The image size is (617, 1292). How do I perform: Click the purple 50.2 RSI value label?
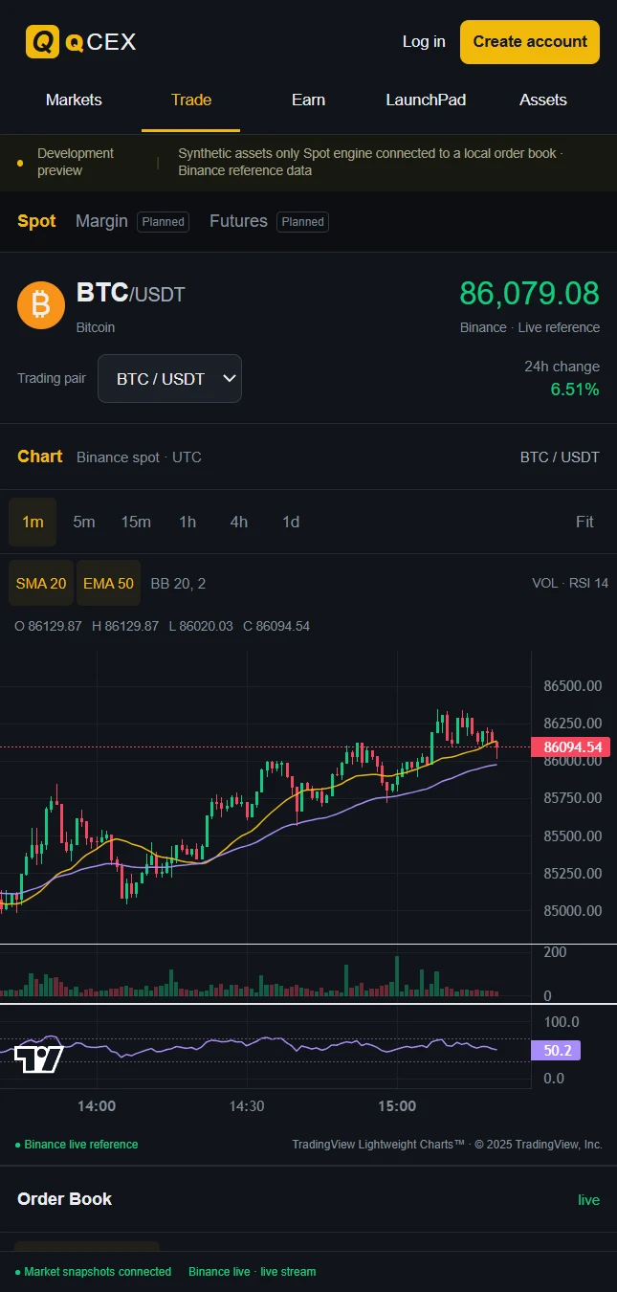(x=556, y=1051)
